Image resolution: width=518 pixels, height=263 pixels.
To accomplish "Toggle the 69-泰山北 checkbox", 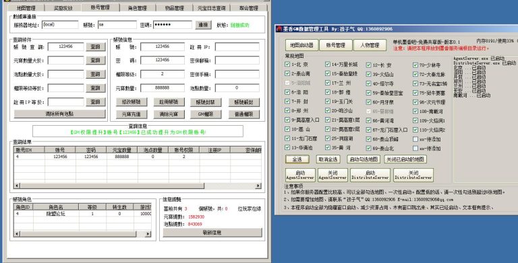I will pyautogui.click(x=369, y=148).
